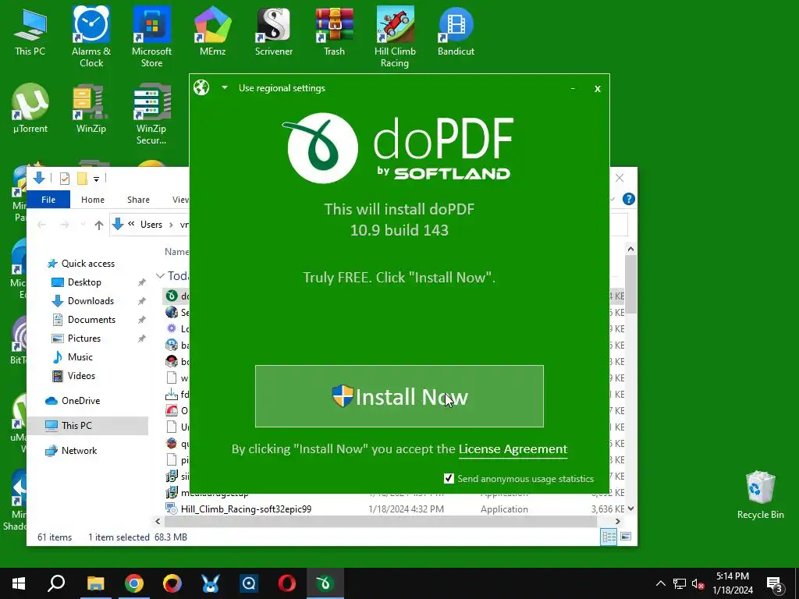The width and height of the screenshot is (799, 599).
Task: Click scroll right arrow in Explorer file list
Action: pyautogui.click(x=618, y=521)
